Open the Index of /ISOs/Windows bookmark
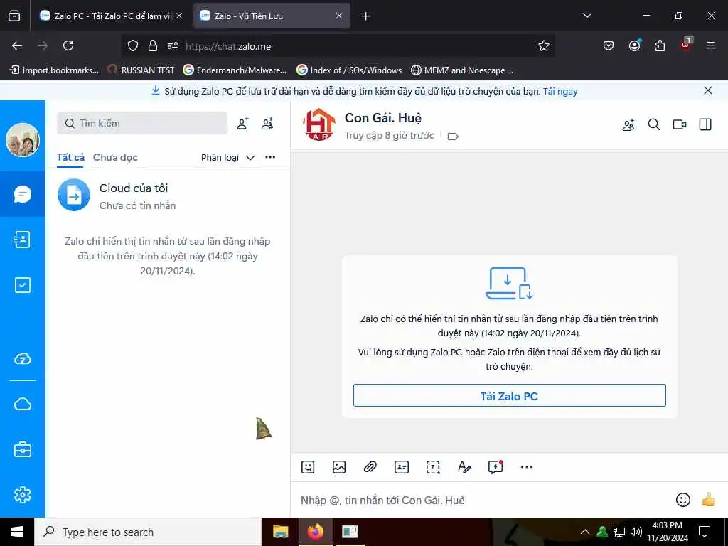The image size is (728, 546). click(x=349, y=70)
